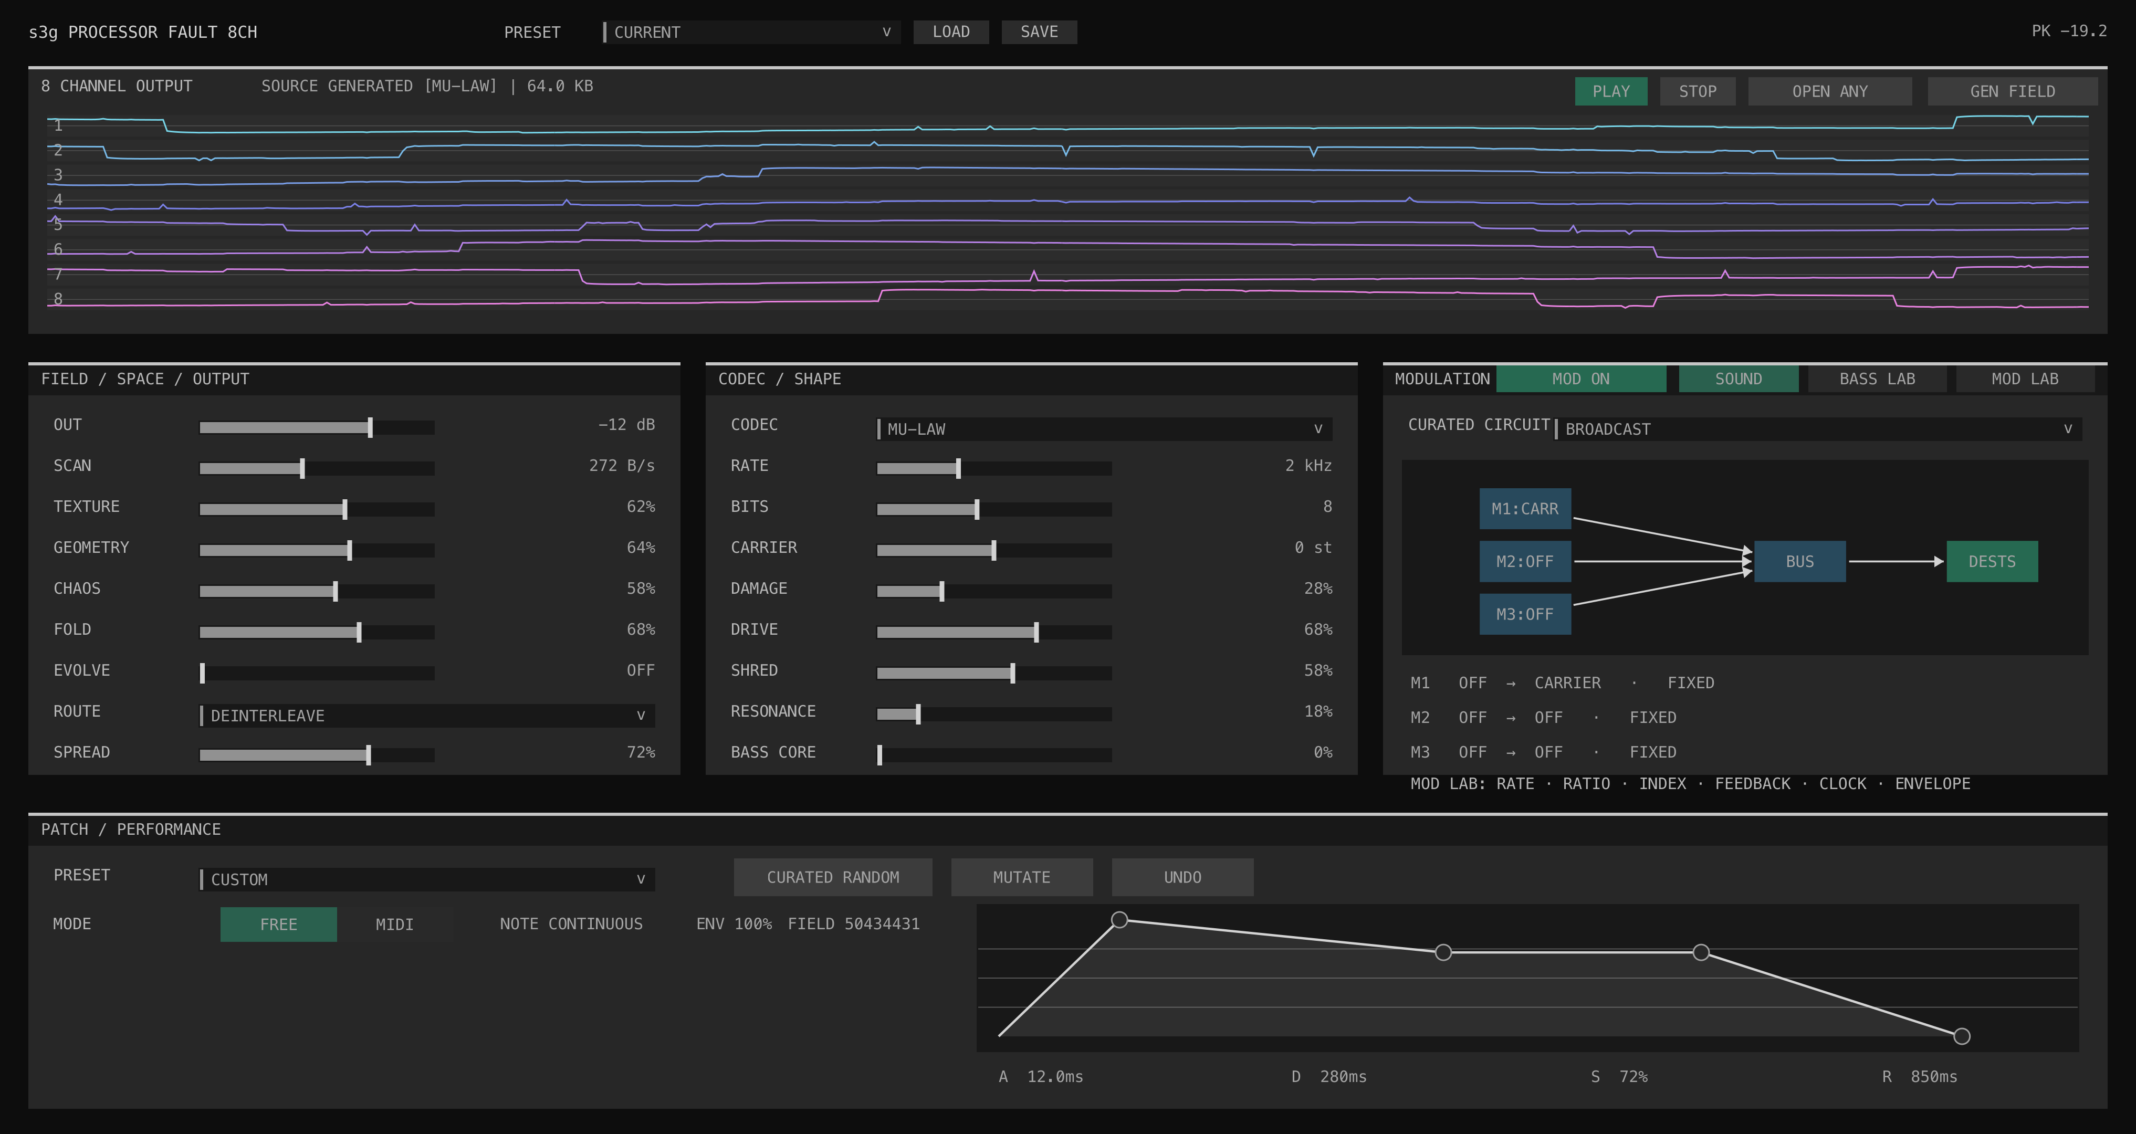Viewport: 2136px width, 1134px height.
Task: Generate a field with GEN FIELD
Action: [2013, 91]
